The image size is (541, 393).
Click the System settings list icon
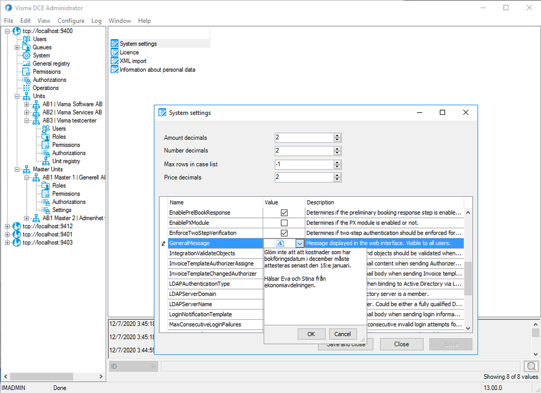click(x=115, y=43)
